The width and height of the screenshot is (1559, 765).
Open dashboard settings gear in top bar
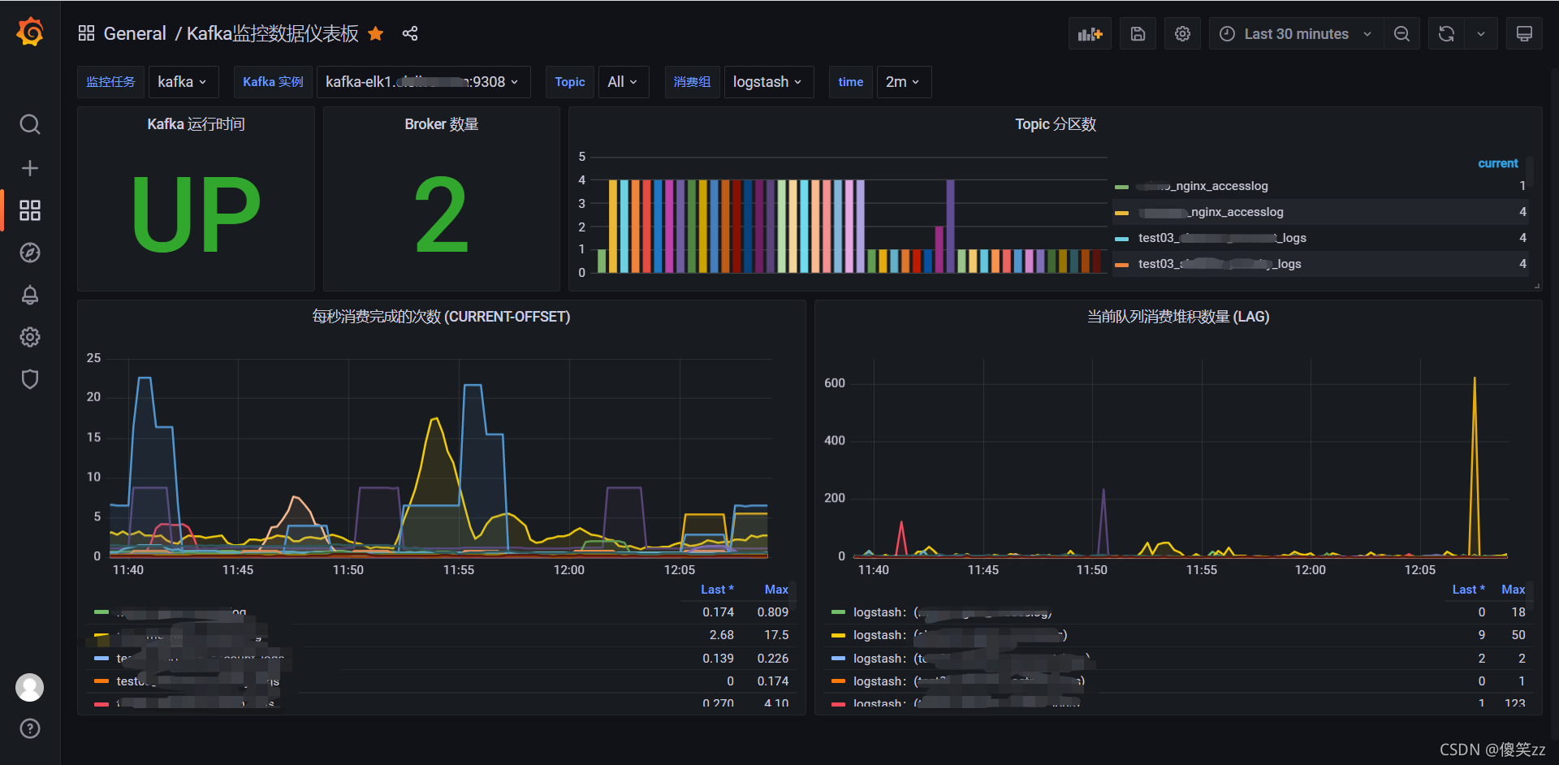[x=1182, y=33]
